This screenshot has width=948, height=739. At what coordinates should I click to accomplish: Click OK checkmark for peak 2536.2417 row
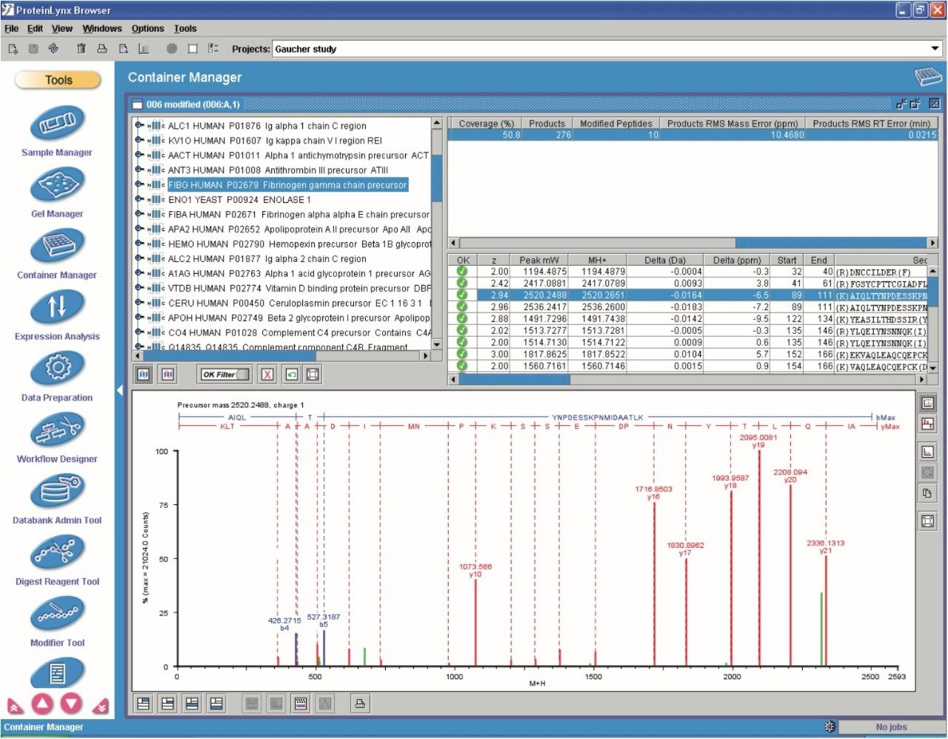(x=462, y=307)
